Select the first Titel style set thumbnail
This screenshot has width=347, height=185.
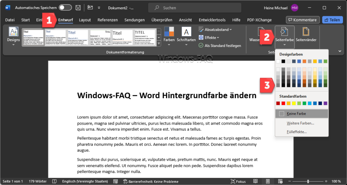pyautogui.click(x=34, y=37)
